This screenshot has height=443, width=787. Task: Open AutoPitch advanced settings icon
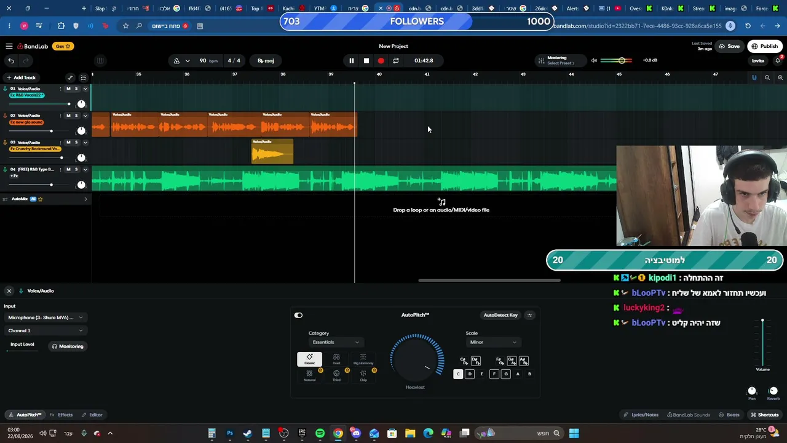529,315
